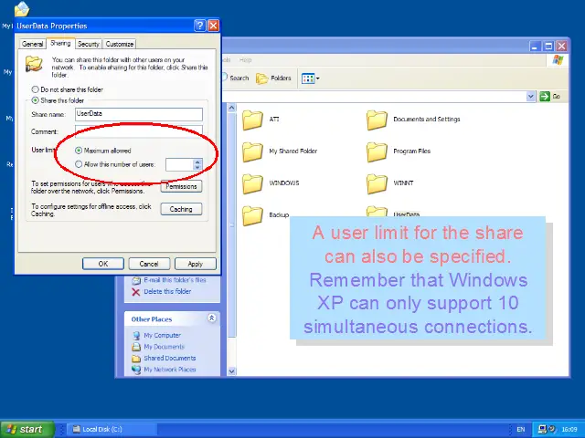Open the WINDOWS folder icon

[252, 183]
